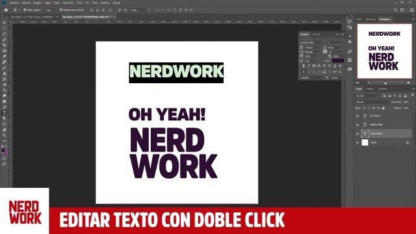
Task: Select the Zoom magnifier tool
Action: pyautogui.click(x=5, y=135)
